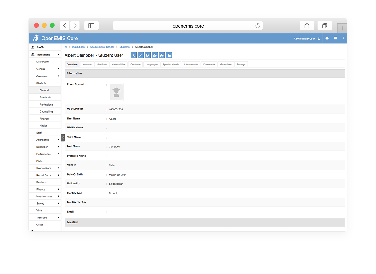
Task: Expand the Behaviour submenu arrow
Action: [x=58, y=147]
